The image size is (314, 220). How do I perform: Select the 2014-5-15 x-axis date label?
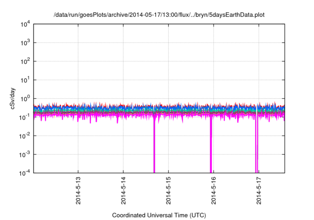[x=168, y=191]
